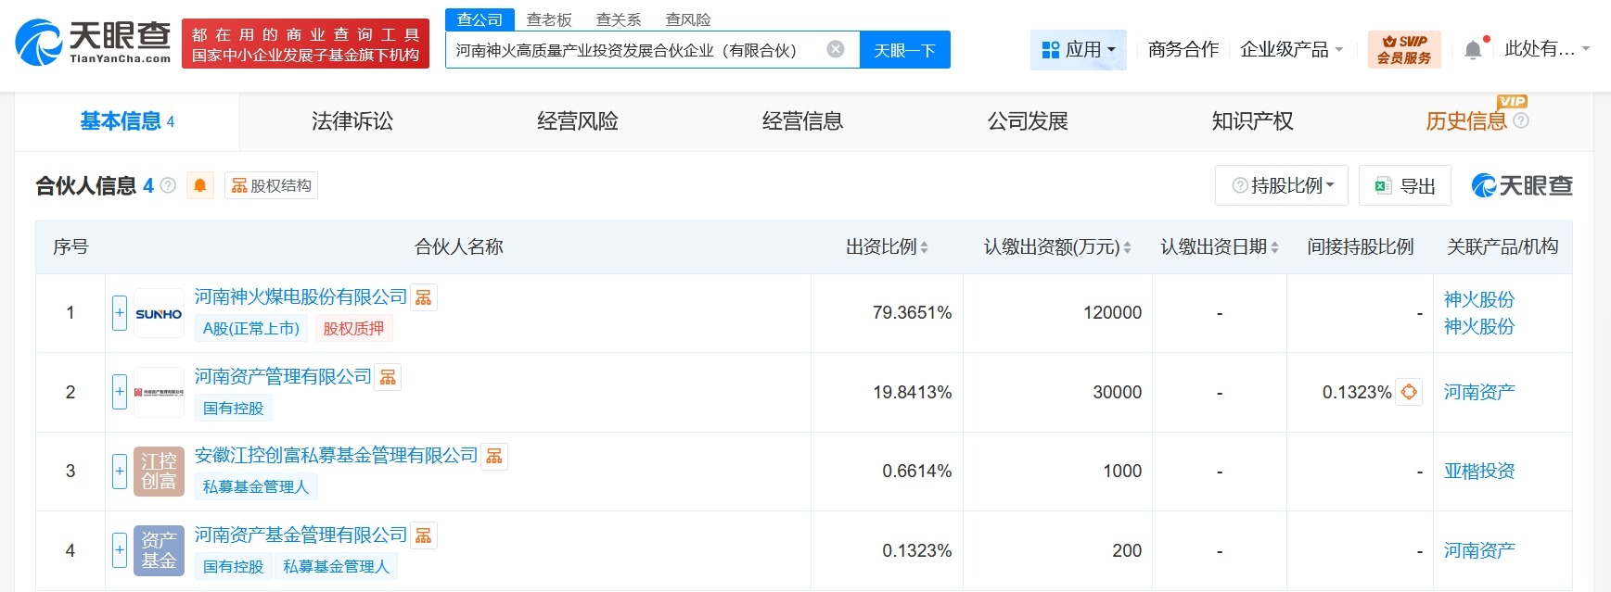Switch to the 查老板 search tab

[549, 19]
